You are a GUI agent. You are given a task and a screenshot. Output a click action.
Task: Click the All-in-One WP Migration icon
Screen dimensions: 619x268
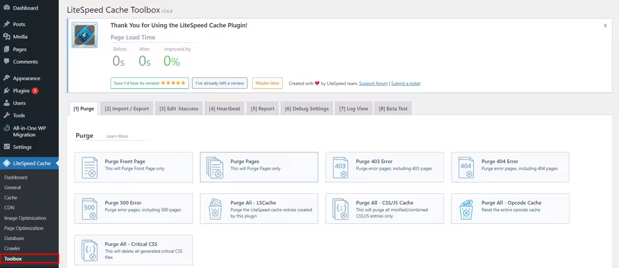click(6, 128)
